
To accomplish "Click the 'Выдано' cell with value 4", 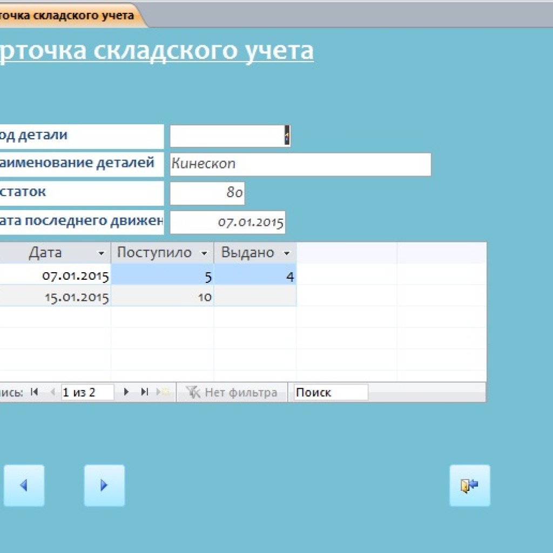I will pos(255,277).
